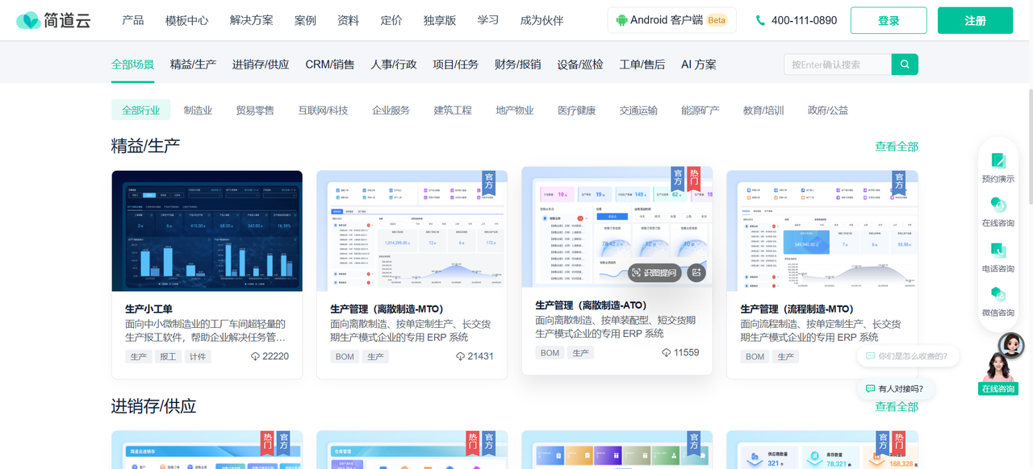Click the 在线咨询 chat bubble icon
Viewport: 1033px width, 469px height.
pos(998,205)
